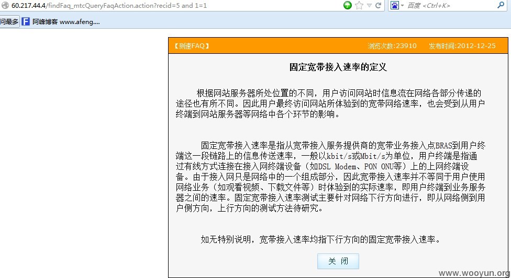Screen dimensions: 511x278
Task: Click the sentence starting 如无特别说明
Action: pos(321,240)
